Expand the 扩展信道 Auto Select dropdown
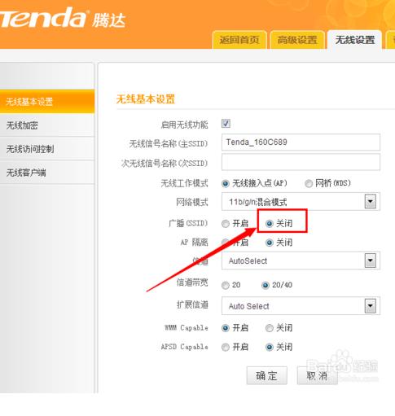 click(x=301, y=306)
